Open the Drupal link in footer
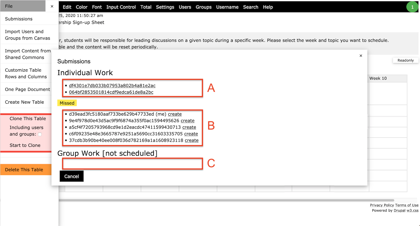 coord(400,211)
